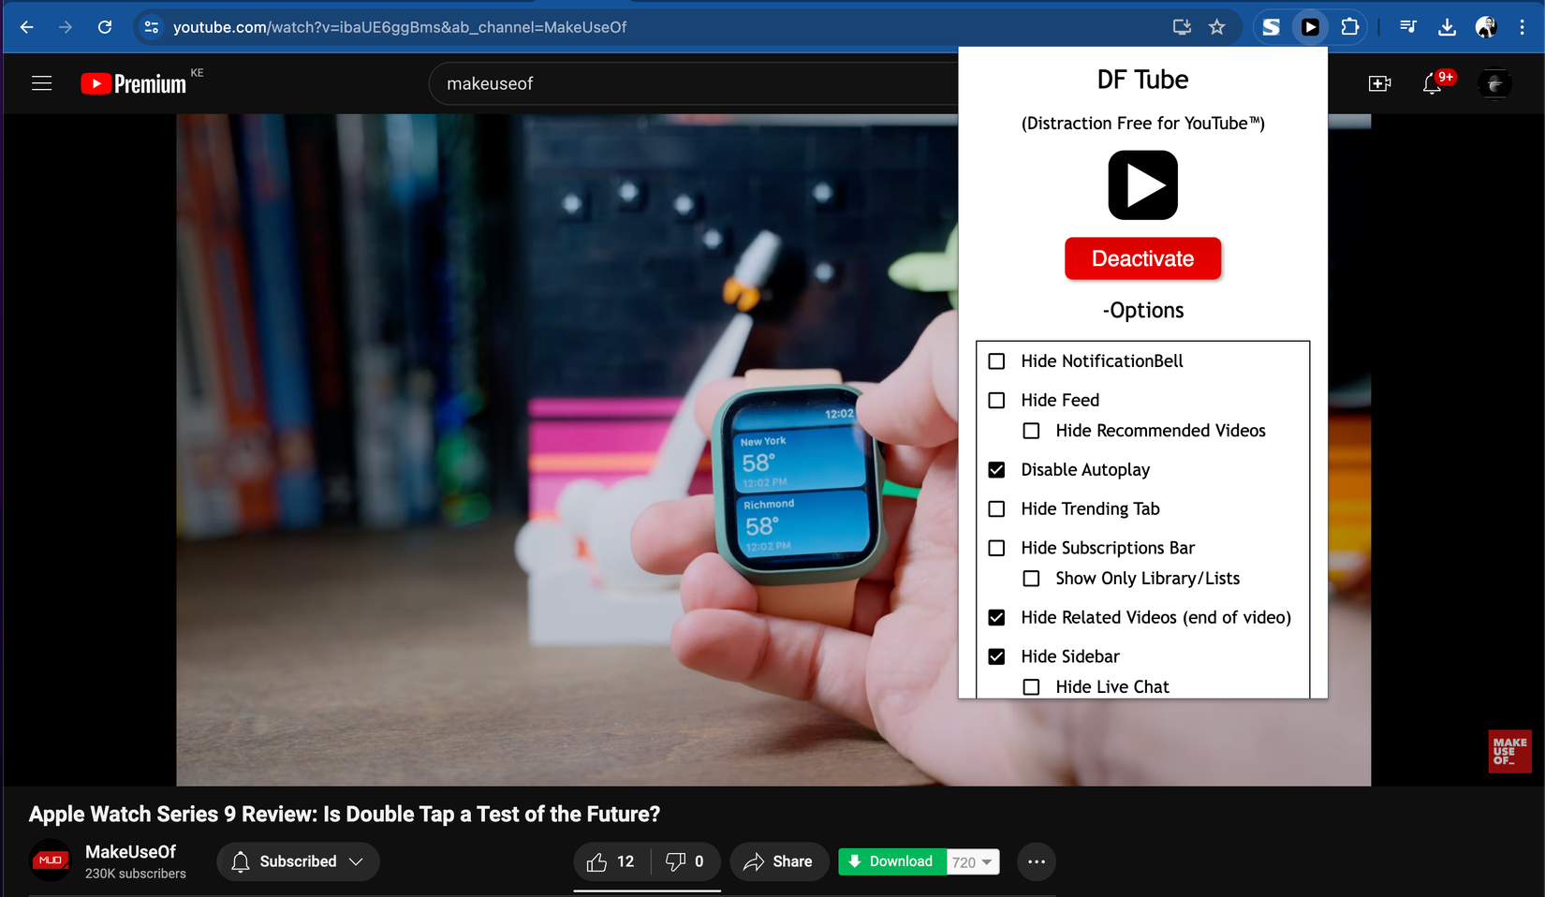This screenshot has width=1545, height=897.
Task: Open the Chrome extensions puzzle icon
Action: pyautogui.click(x=1349, y=27)
